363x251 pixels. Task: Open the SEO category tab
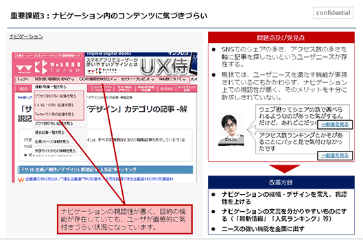23,89
